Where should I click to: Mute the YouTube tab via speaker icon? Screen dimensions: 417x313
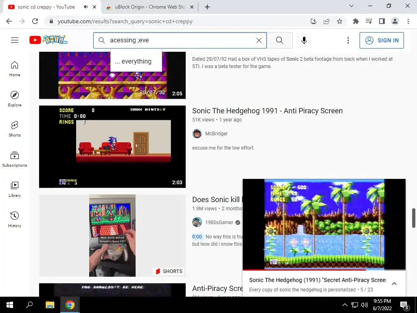point(86,7)
